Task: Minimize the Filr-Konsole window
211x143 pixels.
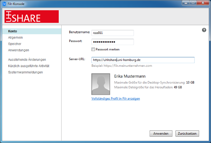Action: point(186,3)
